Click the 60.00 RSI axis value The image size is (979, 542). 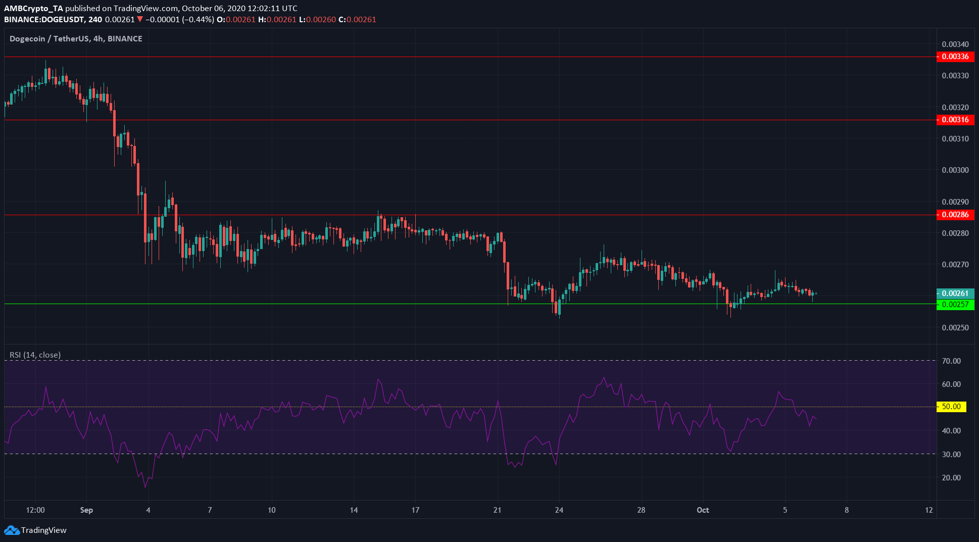click(951, 384)
